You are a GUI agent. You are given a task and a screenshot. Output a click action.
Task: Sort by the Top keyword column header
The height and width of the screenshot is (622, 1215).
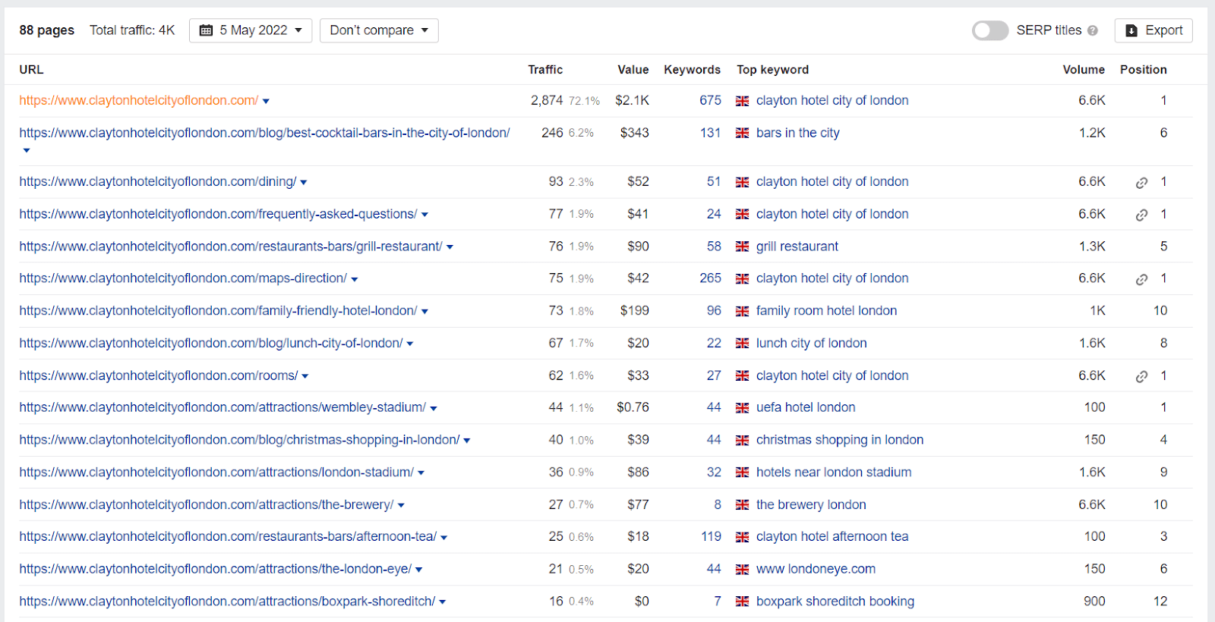772,70
